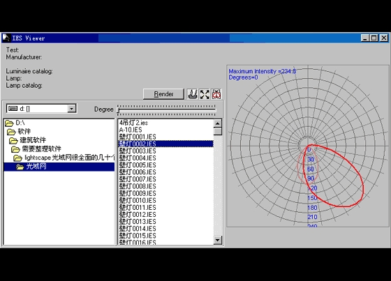
Task: Choose 4吊灯2.ies in file list
Action: pos(133,123)
